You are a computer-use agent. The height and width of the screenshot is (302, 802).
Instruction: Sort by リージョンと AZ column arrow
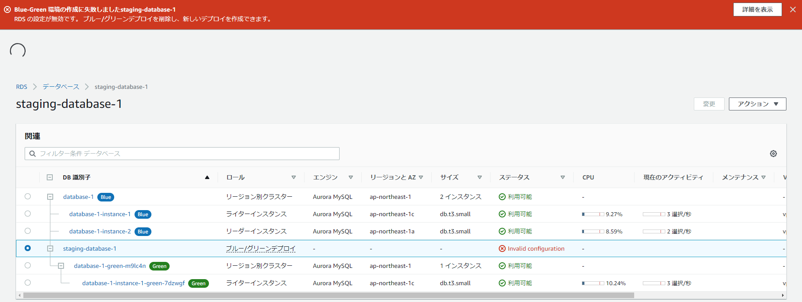[x=421, y=177]
